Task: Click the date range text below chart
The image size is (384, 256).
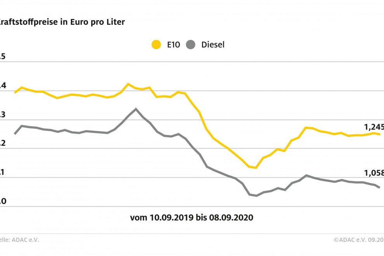Action: click(192, 218)
